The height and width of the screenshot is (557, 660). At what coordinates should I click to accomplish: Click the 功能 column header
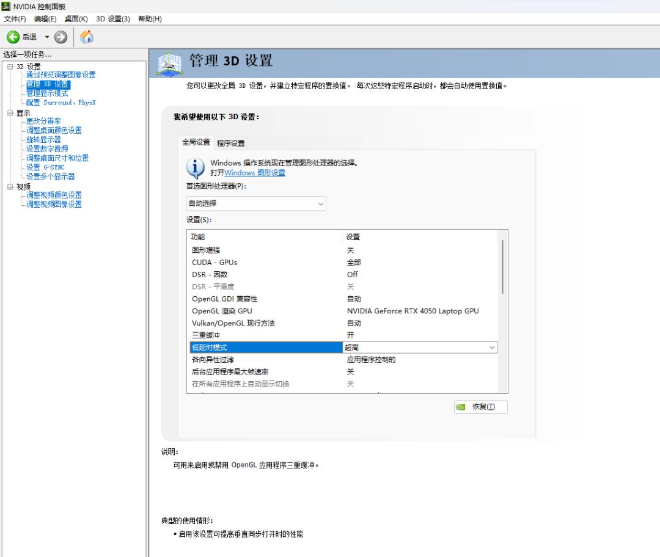click(x=265, y=237)
